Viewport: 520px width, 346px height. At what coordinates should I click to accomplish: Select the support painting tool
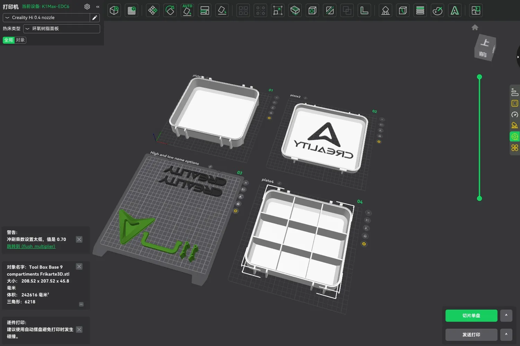[385, 10]
